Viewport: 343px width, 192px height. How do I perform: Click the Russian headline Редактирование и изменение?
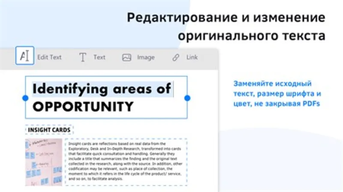(226, 18)
